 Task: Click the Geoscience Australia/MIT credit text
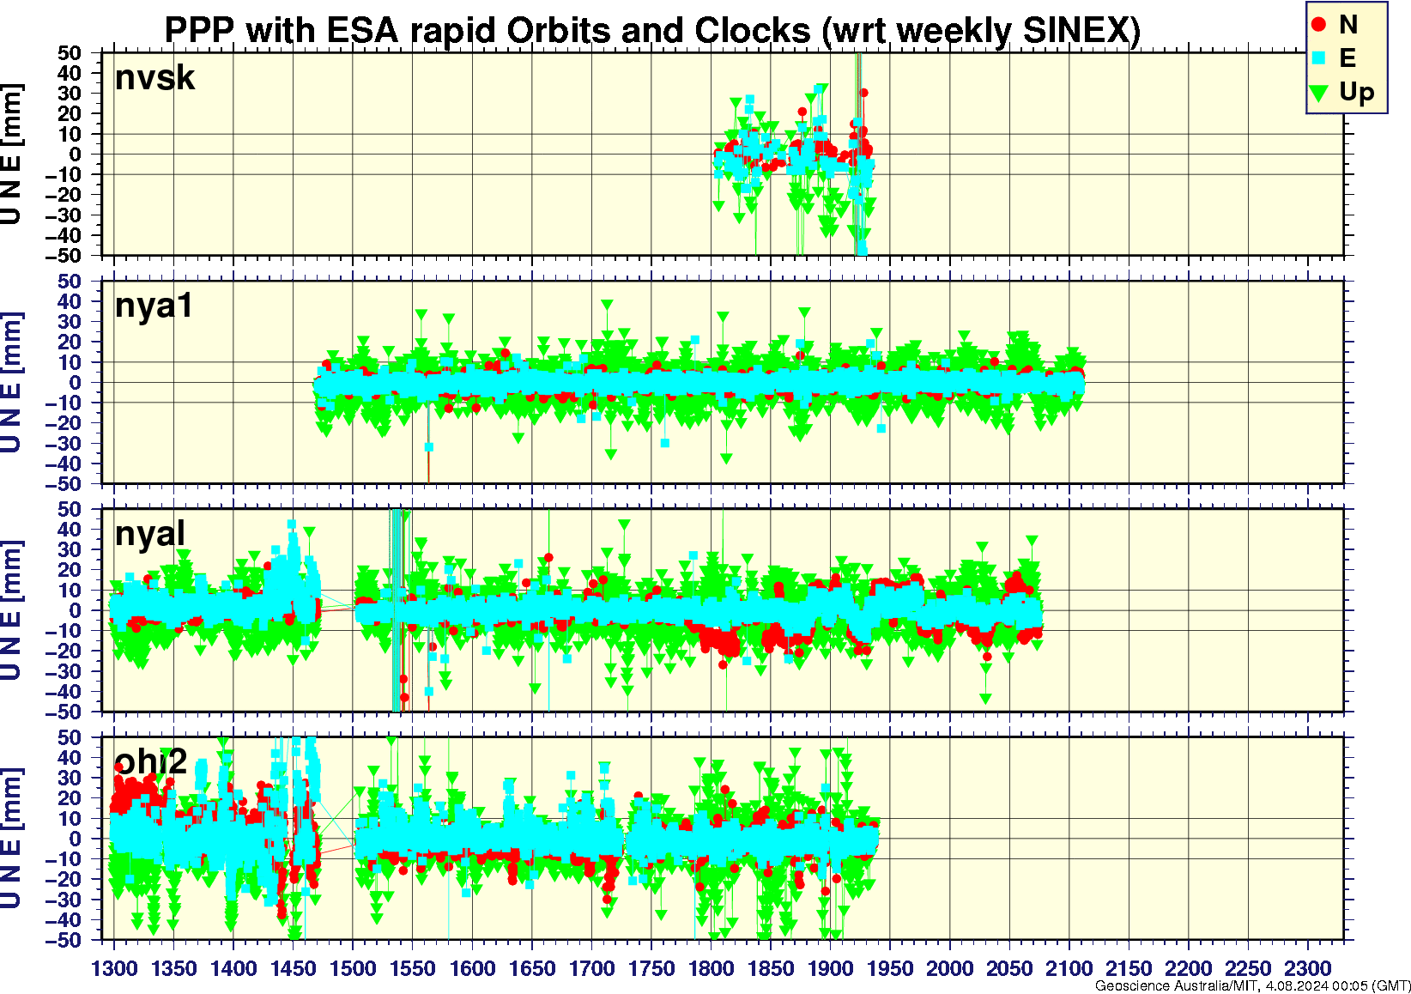point(1252,985)
